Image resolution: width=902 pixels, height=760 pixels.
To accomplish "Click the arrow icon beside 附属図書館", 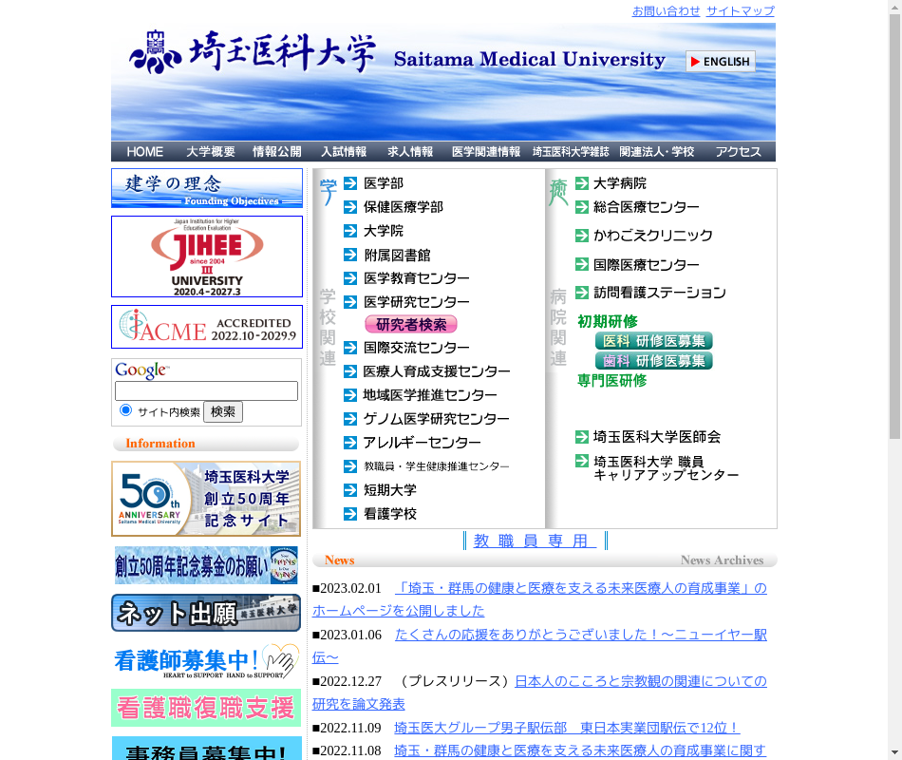I will (350, 255).
